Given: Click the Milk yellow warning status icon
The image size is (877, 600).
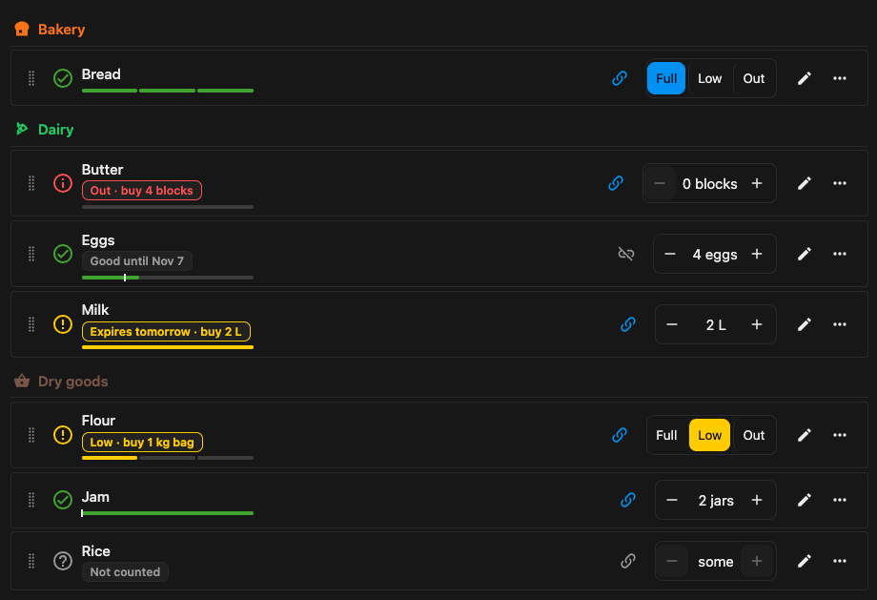Looking at the screenshot, I should 63,324.
